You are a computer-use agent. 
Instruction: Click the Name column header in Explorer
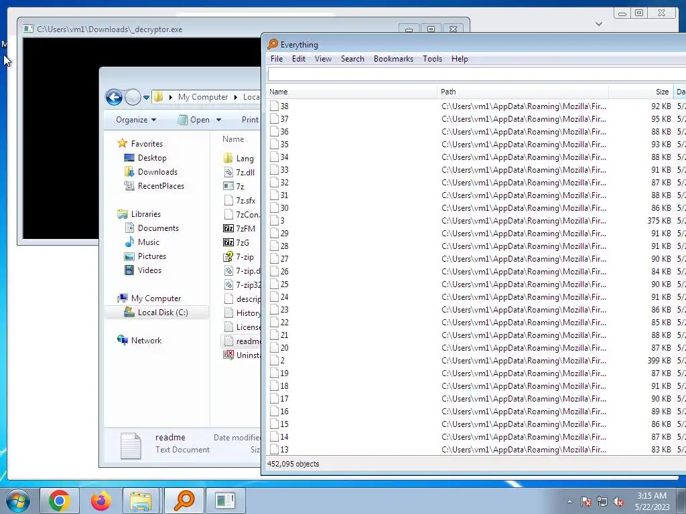pyautogui.click(x=232, y=139)
